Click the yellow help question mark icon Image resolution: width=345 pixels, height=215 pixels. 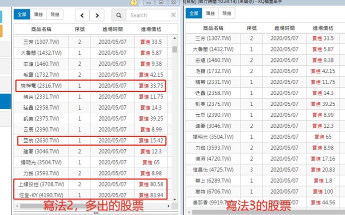click(134, 2)
